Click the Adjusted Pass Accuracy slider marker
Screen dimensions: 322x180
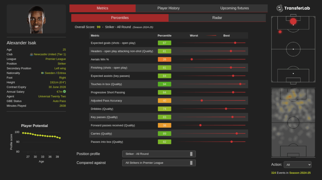(202, 100)
